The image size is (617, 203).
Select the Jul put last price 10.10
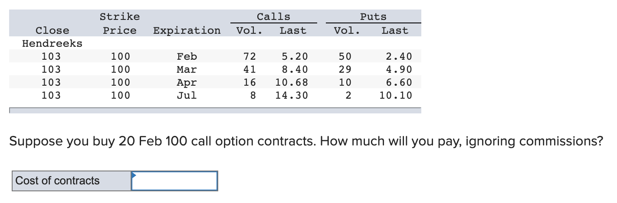396,95
